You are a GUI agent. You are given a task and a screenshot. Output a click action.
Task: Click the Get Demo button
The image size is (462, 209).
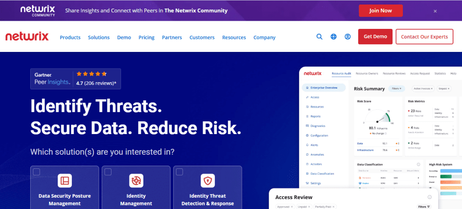(375, 37)
